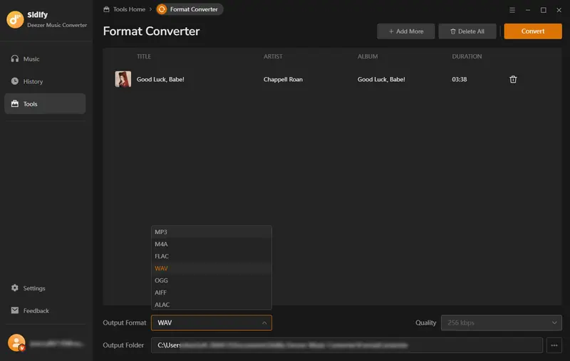
Task: Click the Output Folder path field
Action: (347, 345)
